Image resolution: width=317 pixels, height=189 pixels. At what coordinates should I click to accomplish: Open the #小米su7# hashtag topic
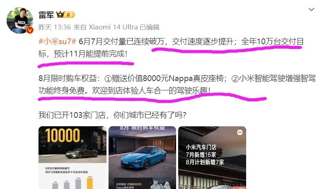click(57, 41)
